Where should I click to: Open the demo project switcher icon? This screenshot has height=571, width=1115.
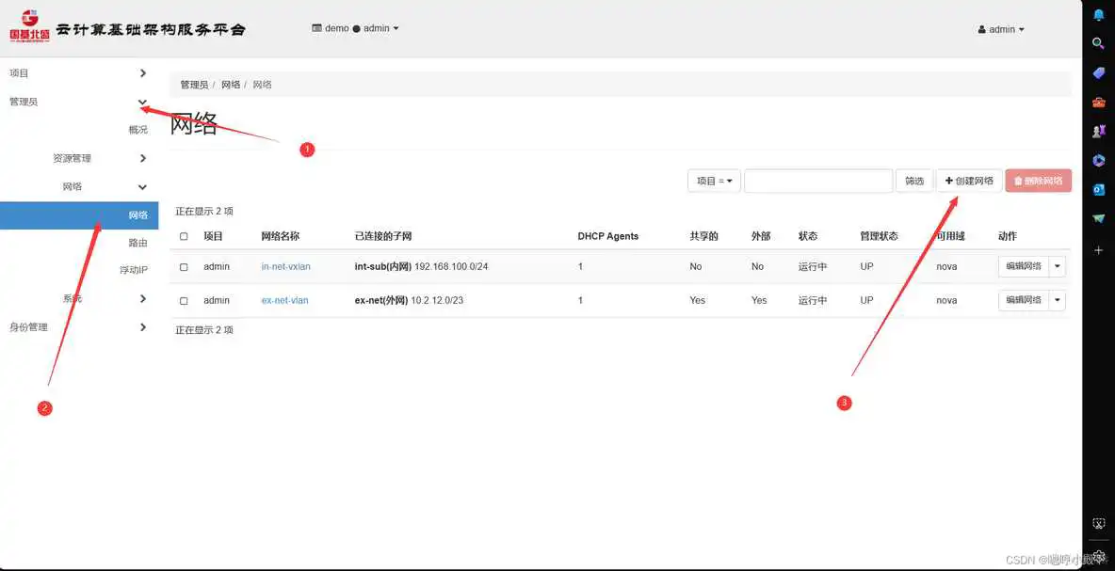315,28
